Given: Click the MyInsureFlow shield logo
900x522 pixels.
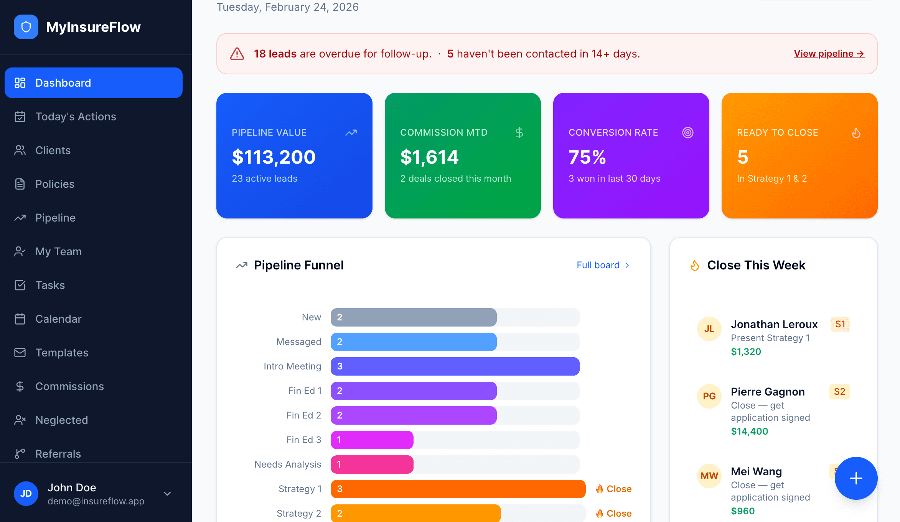Looking at the screenshot, I should pos(26,27).
